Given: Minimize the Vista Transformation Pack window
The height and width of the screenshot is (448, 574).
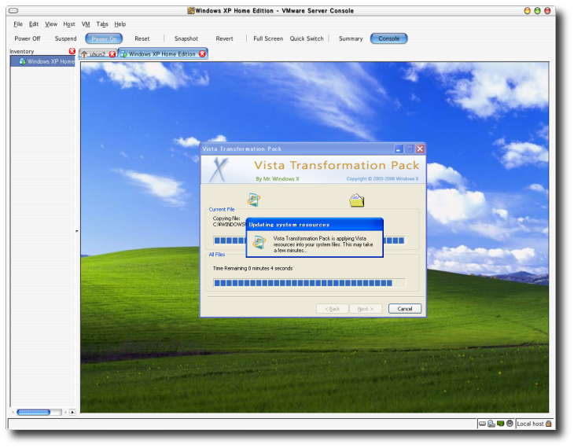Looking at the screenshot, I should pyautogui.click(x=399, y=149).
